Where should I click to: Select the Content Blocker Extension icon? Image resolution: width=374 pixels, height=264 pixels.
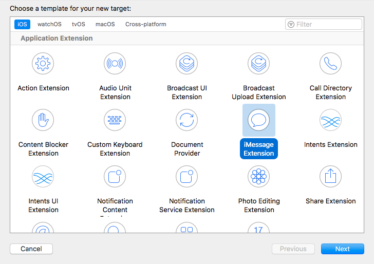point(43,121)
